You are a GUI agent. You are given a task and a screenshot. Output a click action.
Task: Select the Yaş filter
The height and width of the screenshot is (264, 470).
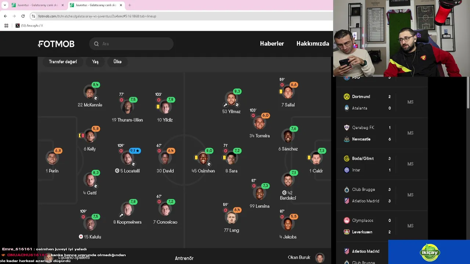coord(95,62)
